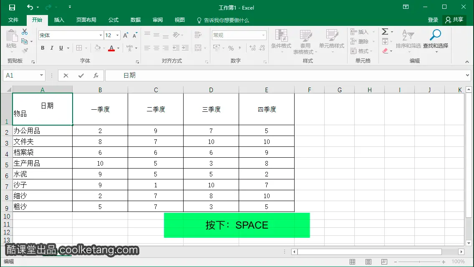Click the Tell Me search field

click(223, 20)
